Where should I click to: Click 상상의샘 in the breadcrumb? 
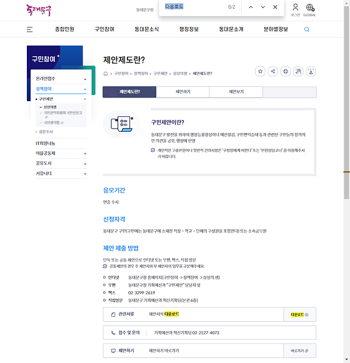tap(180, 74)
